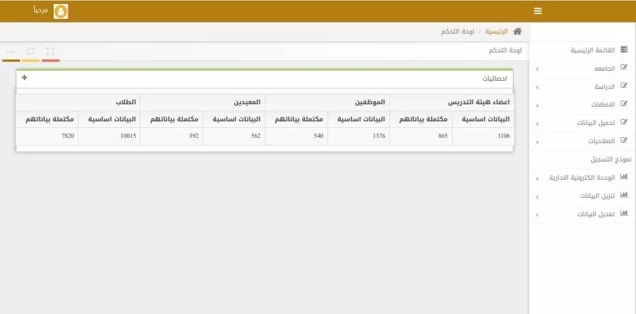The image size is (636, 314).
Task: Click the مرحباً greeting text
Action: 41,10
